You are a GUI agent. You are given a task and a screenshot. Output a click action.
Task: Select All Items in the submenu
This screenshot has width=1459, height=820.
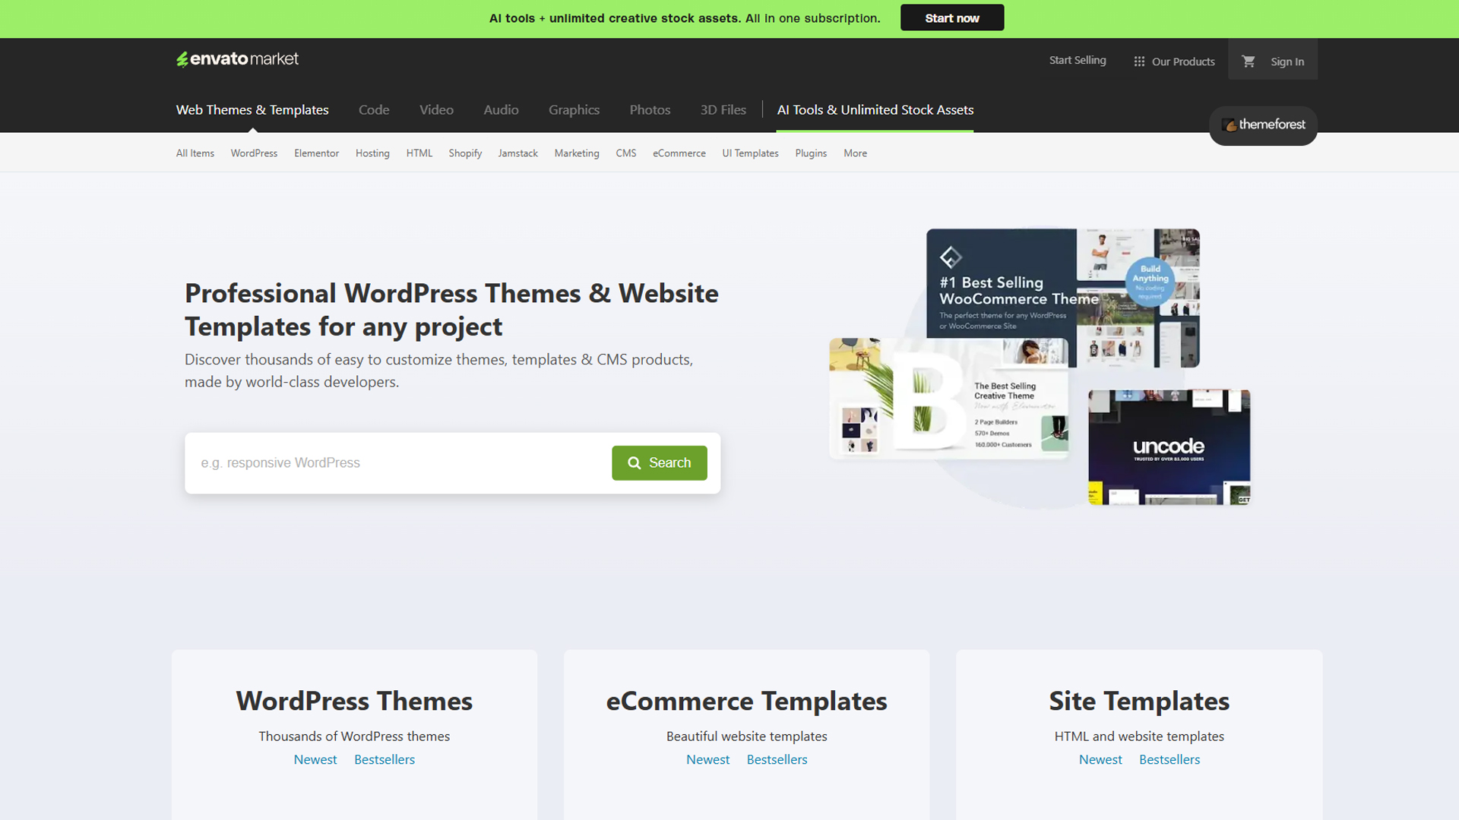point(195,153)
